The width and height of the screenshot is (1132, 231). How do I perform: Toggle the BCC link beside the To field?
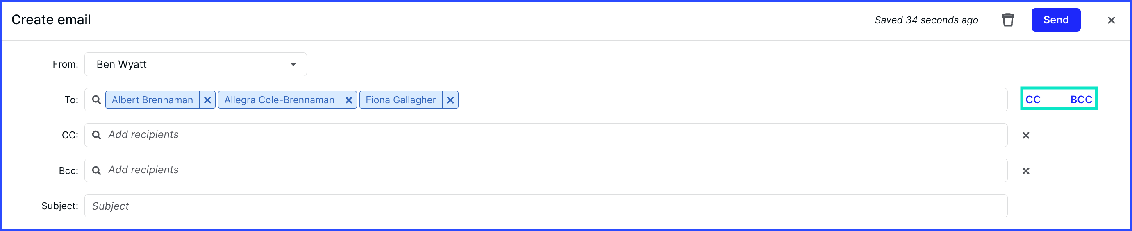pos(1081,100)
